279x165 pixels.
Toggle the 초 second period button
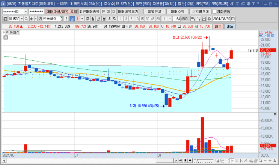tap(109, 19)
